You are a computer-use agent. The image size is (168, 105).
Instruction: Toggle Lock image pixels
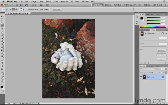[x=147, y=73]
